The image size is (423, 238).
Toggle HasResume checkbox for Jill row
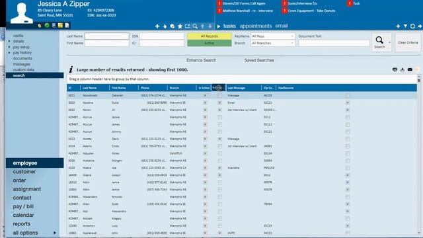[348, 110]
